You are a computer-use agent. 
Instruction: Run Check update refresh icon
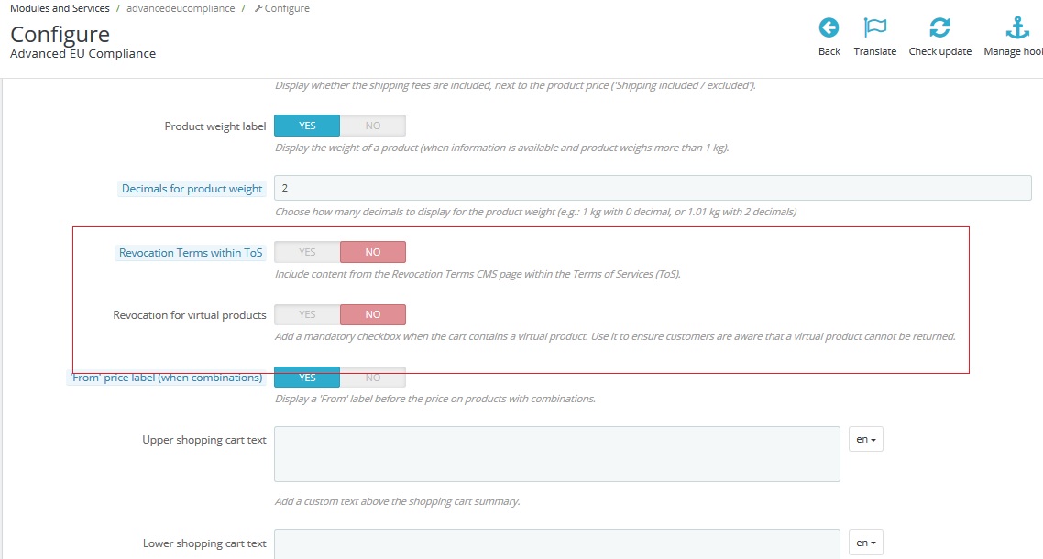(x=939, y=27)
